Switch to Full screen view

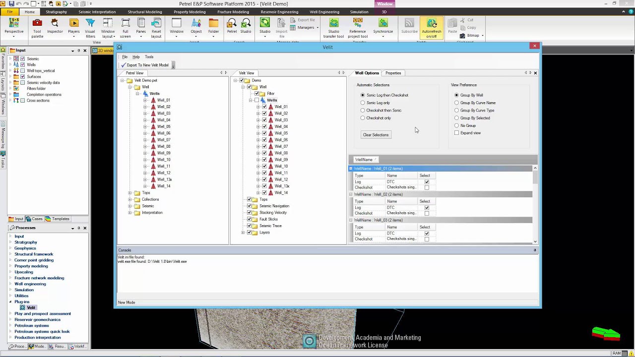[126, 28]
